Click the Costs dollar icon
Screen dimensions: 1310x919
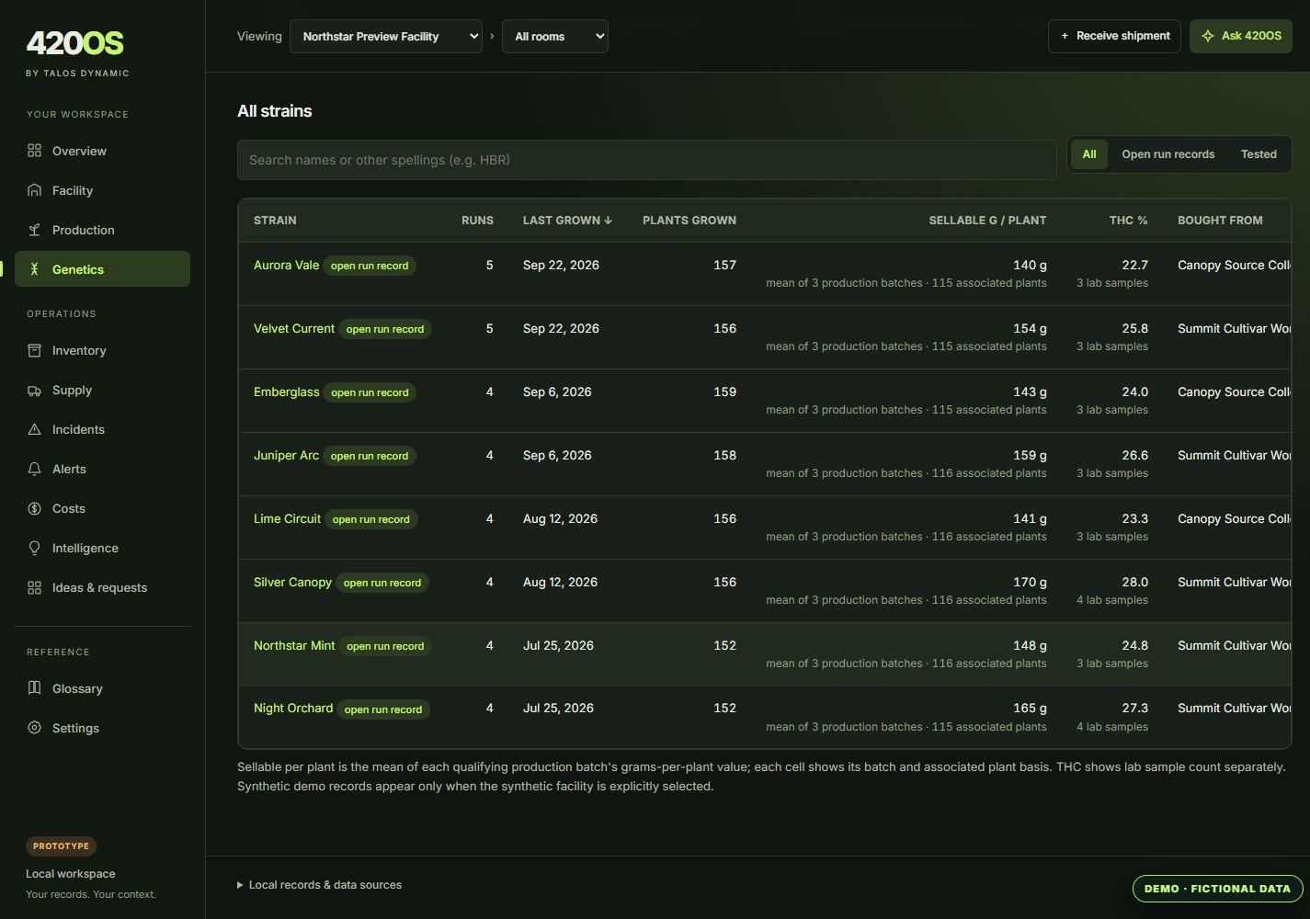tap(34, 508)
